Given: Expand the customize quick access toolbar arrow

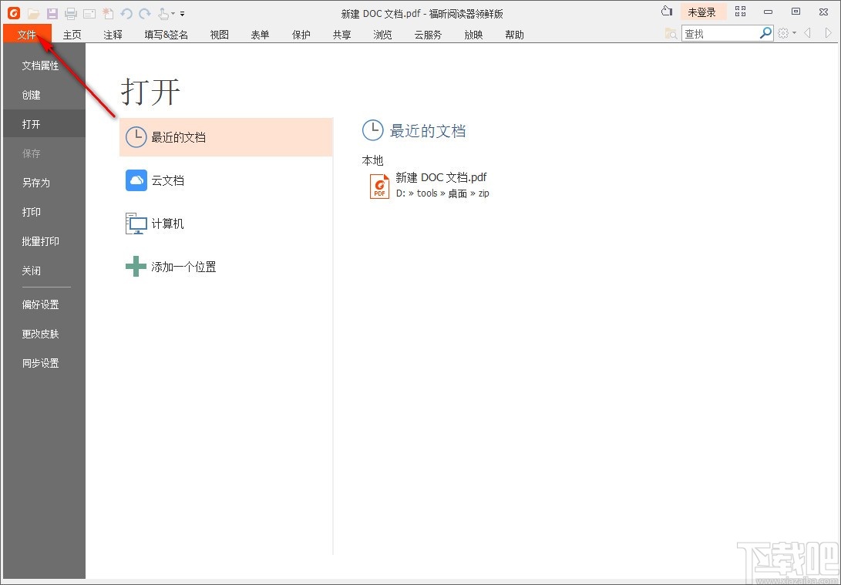Looking at the screenshot, I should 183,14.
